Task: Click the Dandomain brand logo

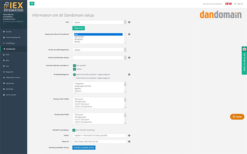Action: click(221, 14)
